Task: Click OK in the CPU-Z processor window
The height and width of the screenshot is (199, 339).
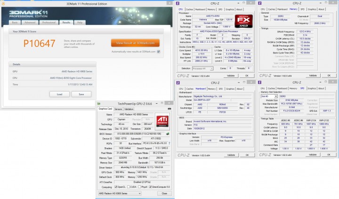Action: coord(247,76)
